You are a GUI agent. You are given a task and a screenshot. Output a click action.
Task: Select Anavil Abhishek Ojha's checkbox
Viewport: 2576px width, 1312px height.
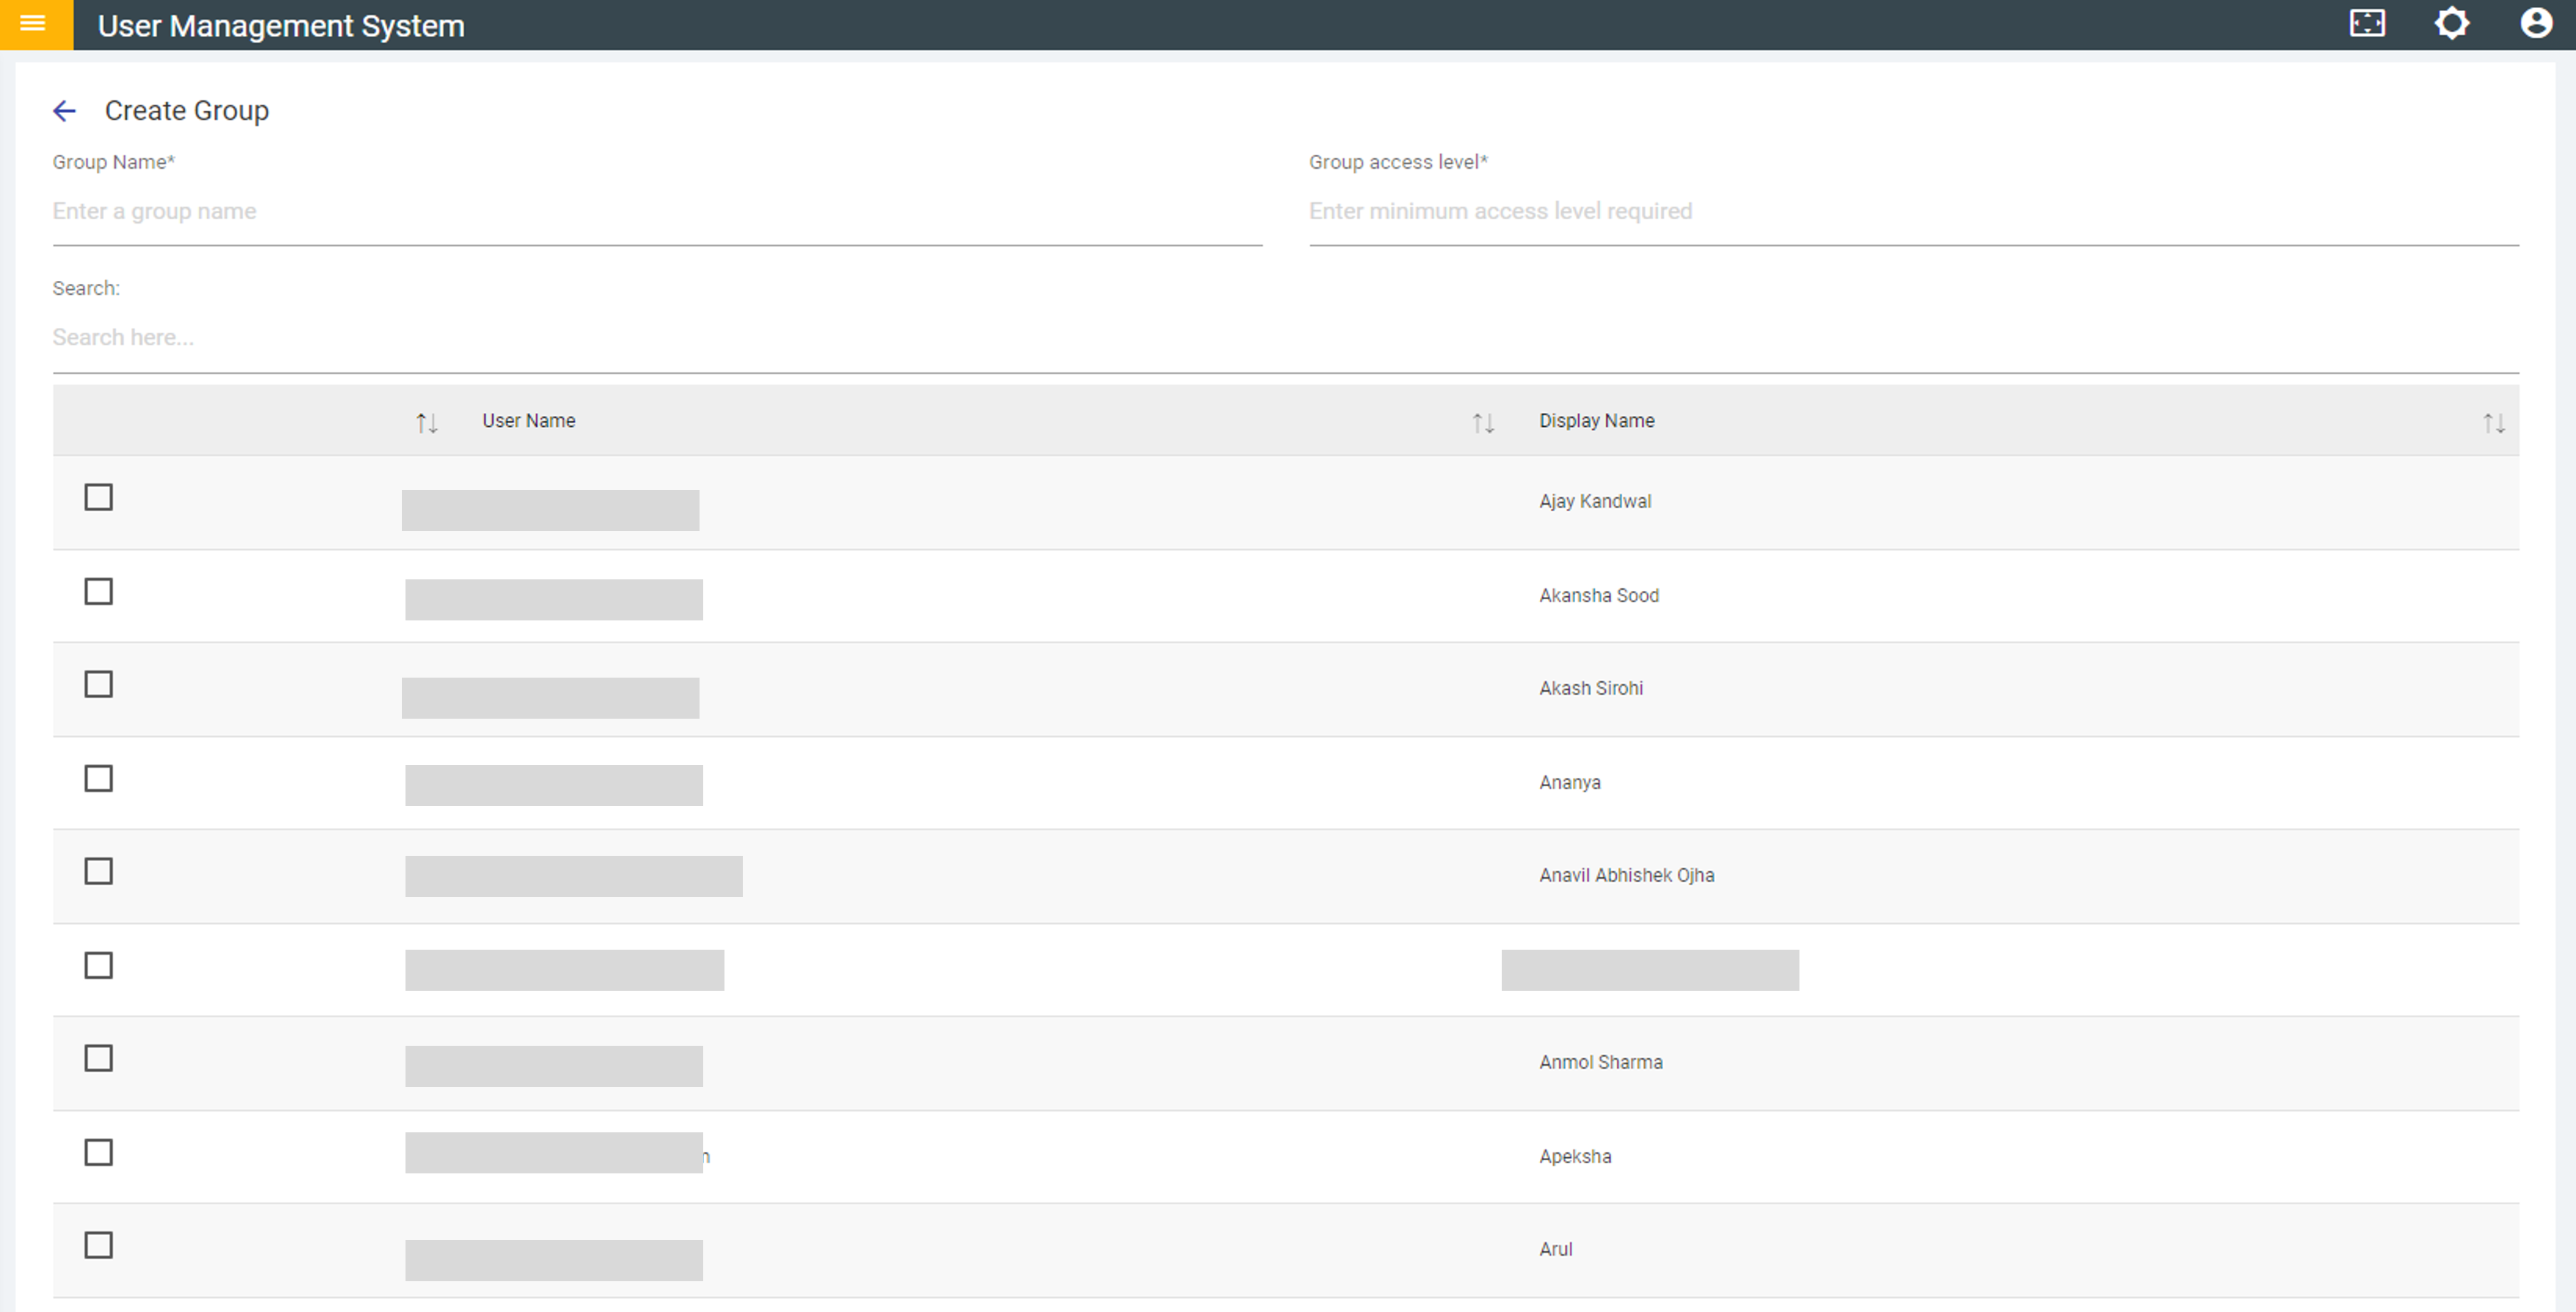pos(98,871)
